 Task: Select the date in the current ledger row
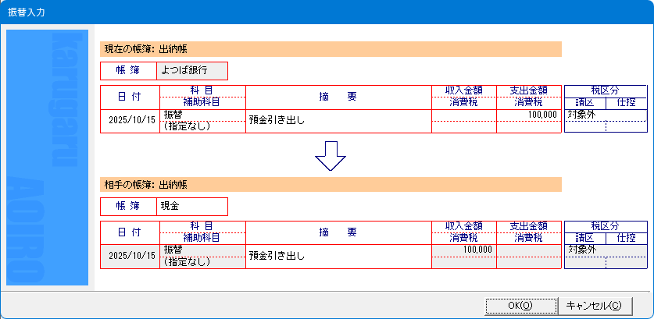click(x=130, y=121)
